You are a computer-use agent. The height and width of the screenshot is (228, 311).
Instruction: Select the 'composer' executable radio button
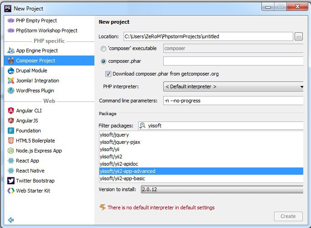(104, 49)
